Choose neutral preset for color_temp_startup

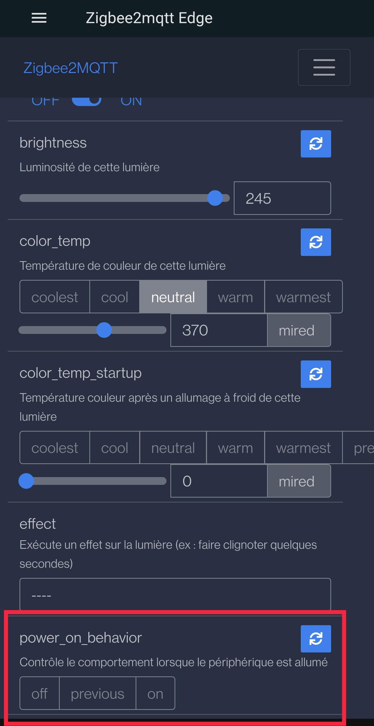tap(173, 447)
